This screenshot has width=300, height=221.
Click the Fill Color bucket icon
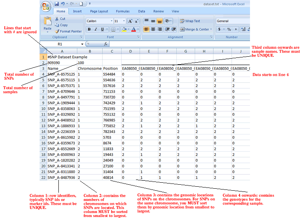124,30
